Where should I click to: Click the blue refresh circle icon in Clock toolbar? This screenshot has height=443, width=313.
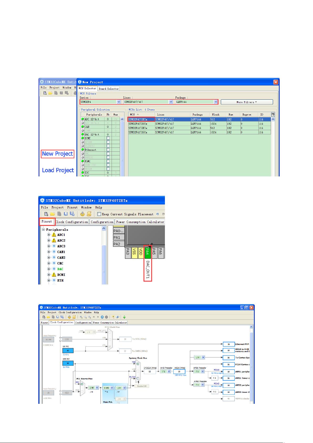click(x=102, y=317)
